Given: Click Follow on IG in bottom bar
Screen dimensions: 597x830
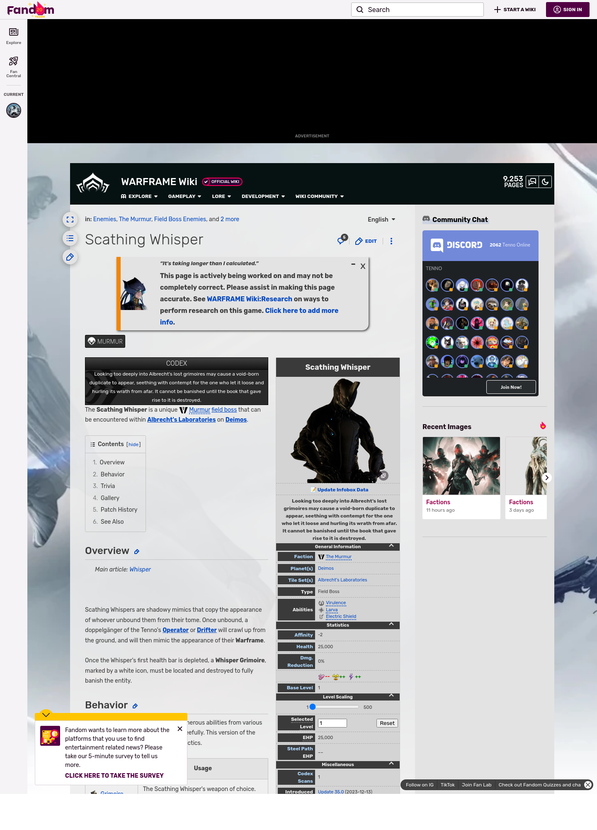Looking at the screenshot, I should (x=420, y=785).
